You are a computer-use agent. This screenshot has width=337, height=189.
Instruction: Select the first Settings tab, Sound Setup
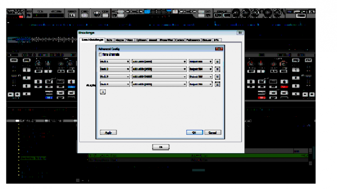(x=92, y=40)
